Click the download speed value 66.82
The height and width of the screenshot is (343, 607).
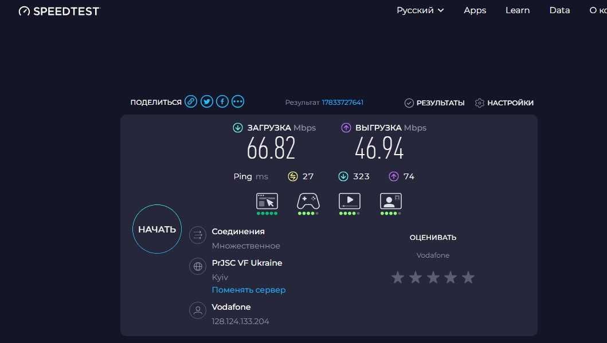(271, 148)
